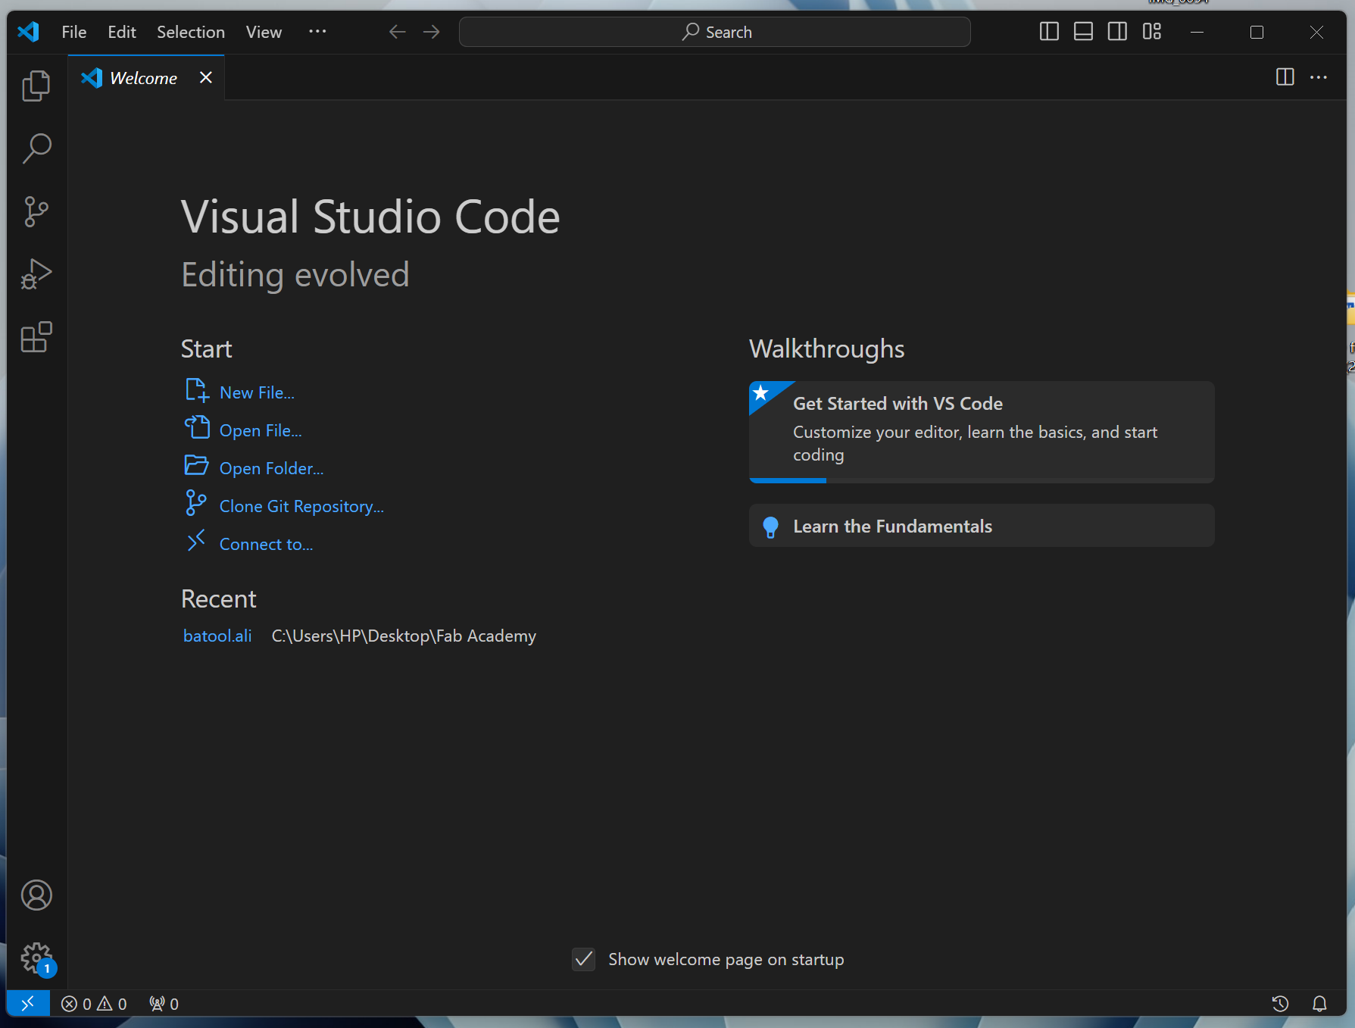Toggle the bottom panel layout icon
Image resolution: width=1355 pixels, height=1028 pixels.
(x=1083, y=32)
